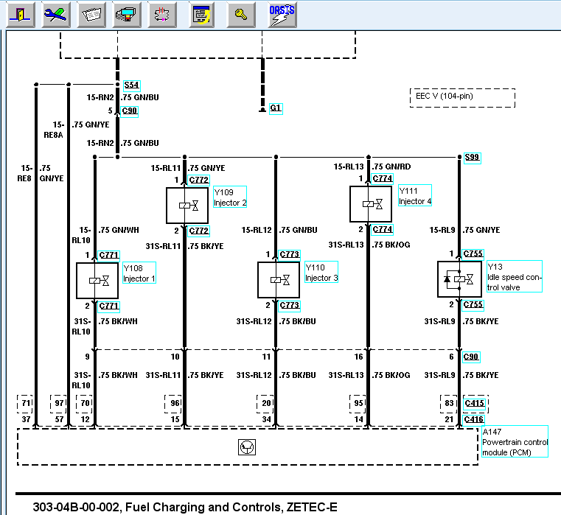Click pin number '21' at the PCM

click(449, 419)
